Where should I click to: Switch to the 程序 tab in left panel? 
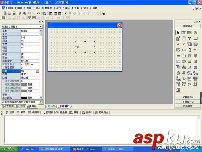click(x=21, y=106)
